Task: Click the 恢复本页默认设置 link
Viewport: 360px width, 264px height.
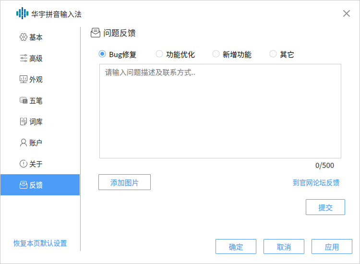Action: [x=40, y=243]
